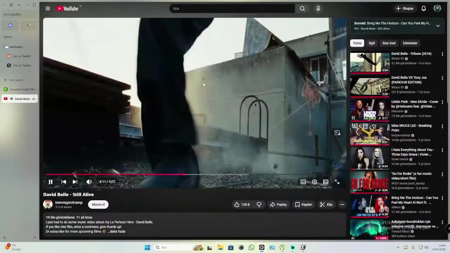Save the video with Kaydet
450x253 pixels.
tap(303, 205)
